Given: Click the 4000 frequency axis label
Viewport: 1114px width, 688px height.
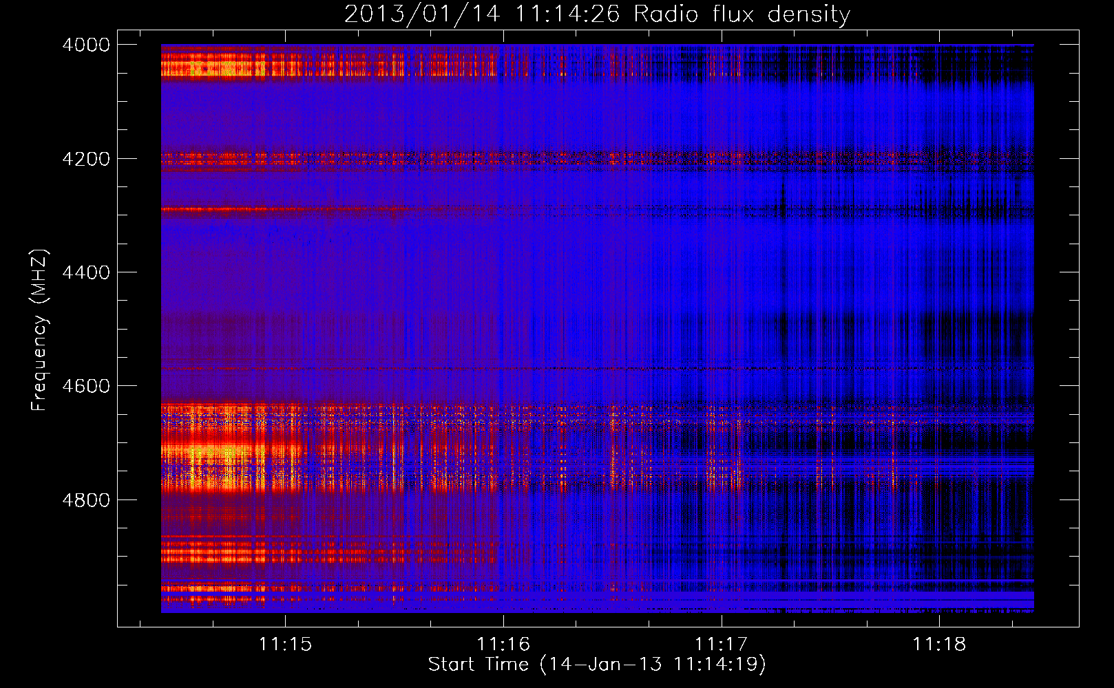Looking at the screenshot, I should tap(86, 45).
